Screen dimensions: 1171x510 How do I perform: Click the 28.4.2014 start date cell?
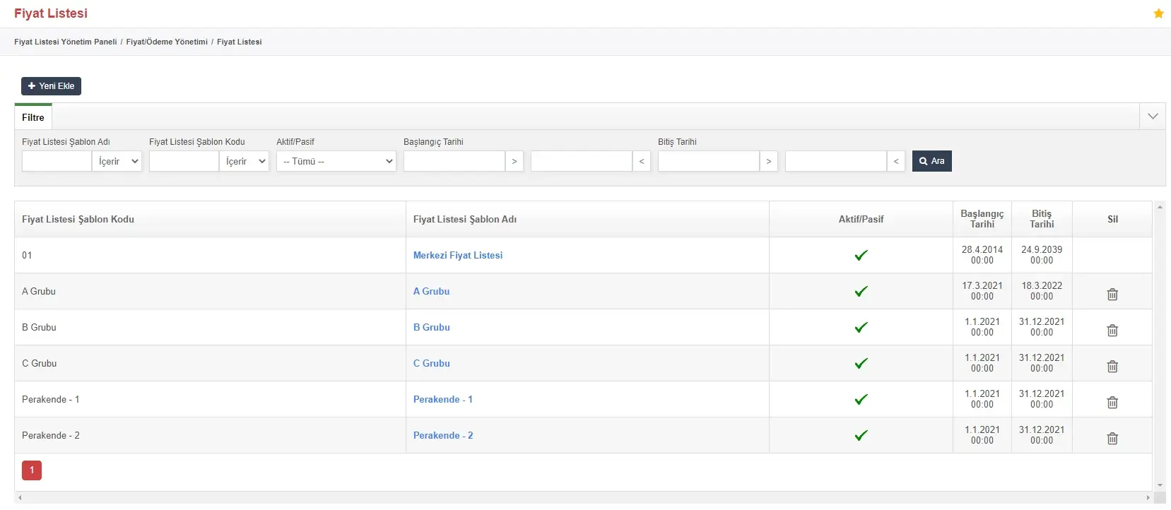982,255
